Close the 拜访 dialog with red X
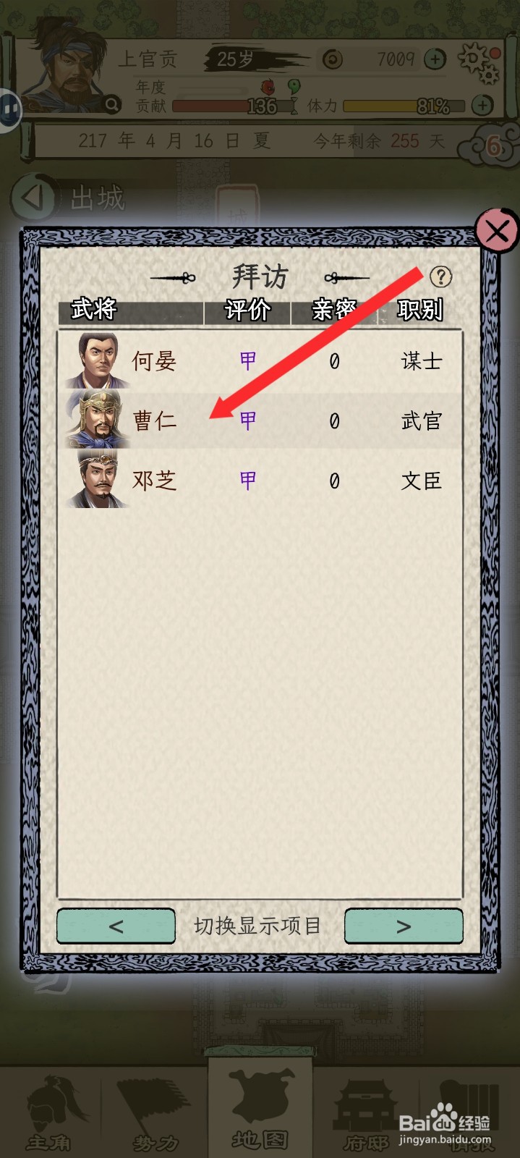This screenshot has width=520, height=1158. click(x=497, y=231)
